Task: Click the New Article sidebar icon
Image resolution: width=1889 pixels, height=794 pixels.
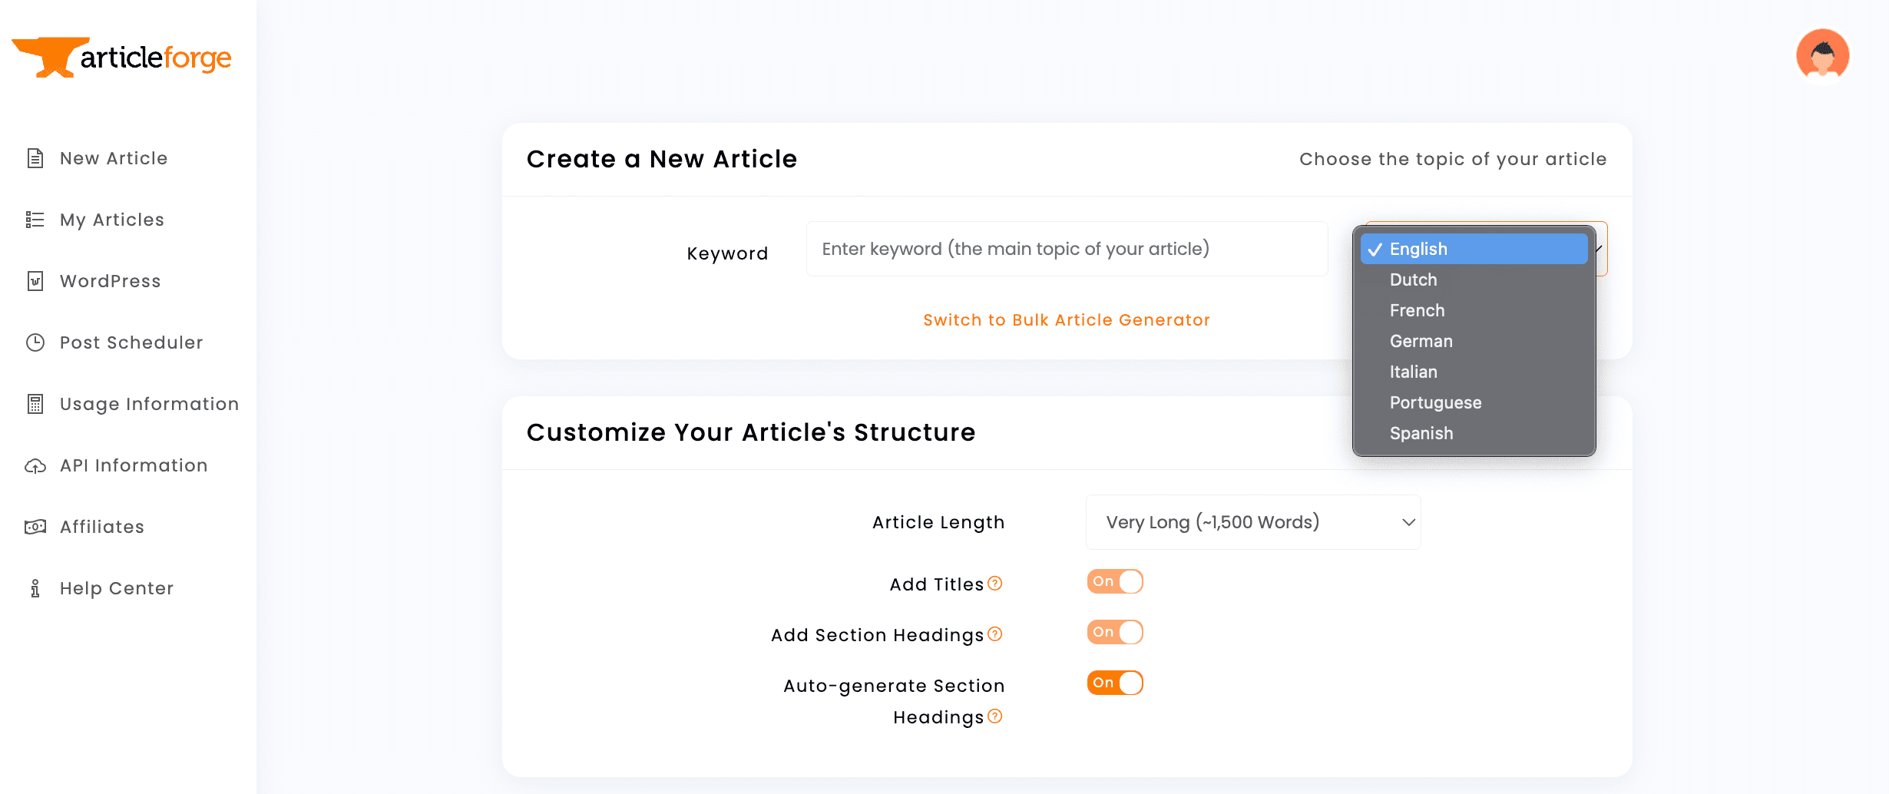Action: [35, 157]
